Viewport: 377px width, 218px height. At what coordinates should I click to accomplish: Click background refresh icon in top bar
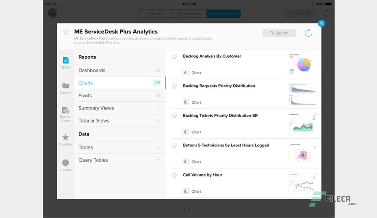point(326,13)
